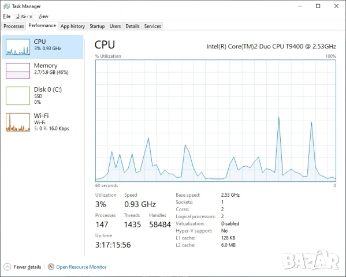Collapse view with Fewer details arrow icon
This screenshot has height=277, width=346.
pos(8,267)
